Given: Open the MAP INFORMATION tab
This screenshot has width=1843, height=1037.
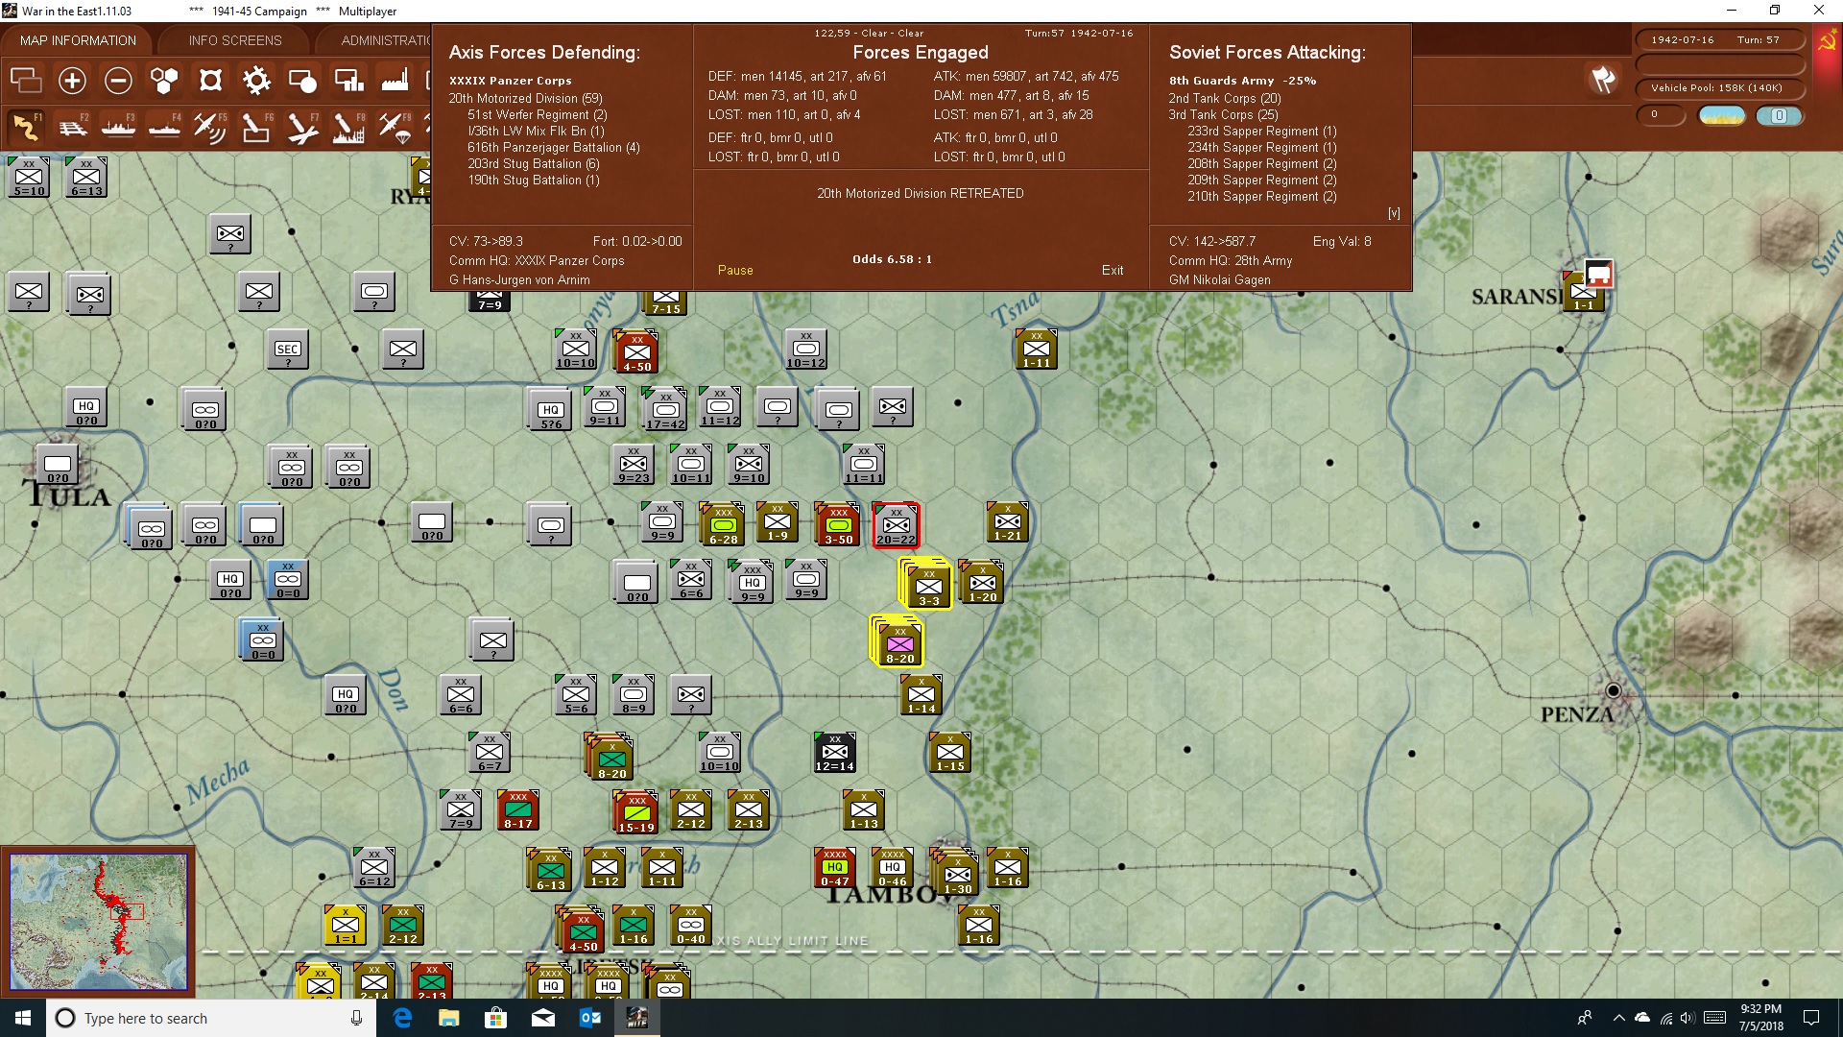Looking at the screenshot, I should click(78, 40).
